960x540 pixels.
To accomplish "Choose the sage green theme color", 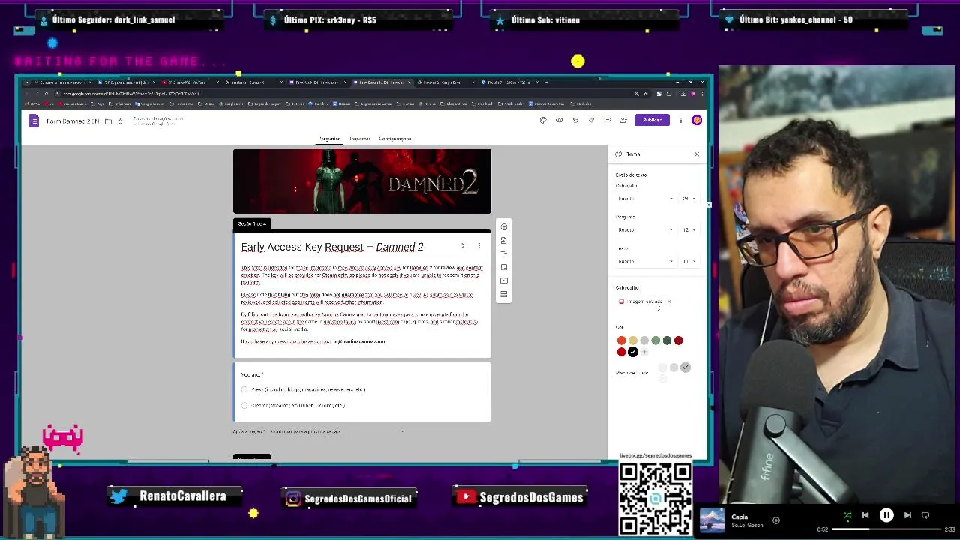I will point(655,340).
